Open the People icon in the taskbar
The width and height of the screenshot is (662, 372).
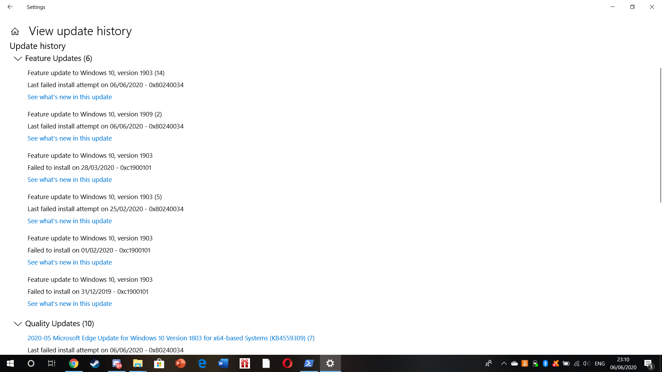(x=489, y=363)
